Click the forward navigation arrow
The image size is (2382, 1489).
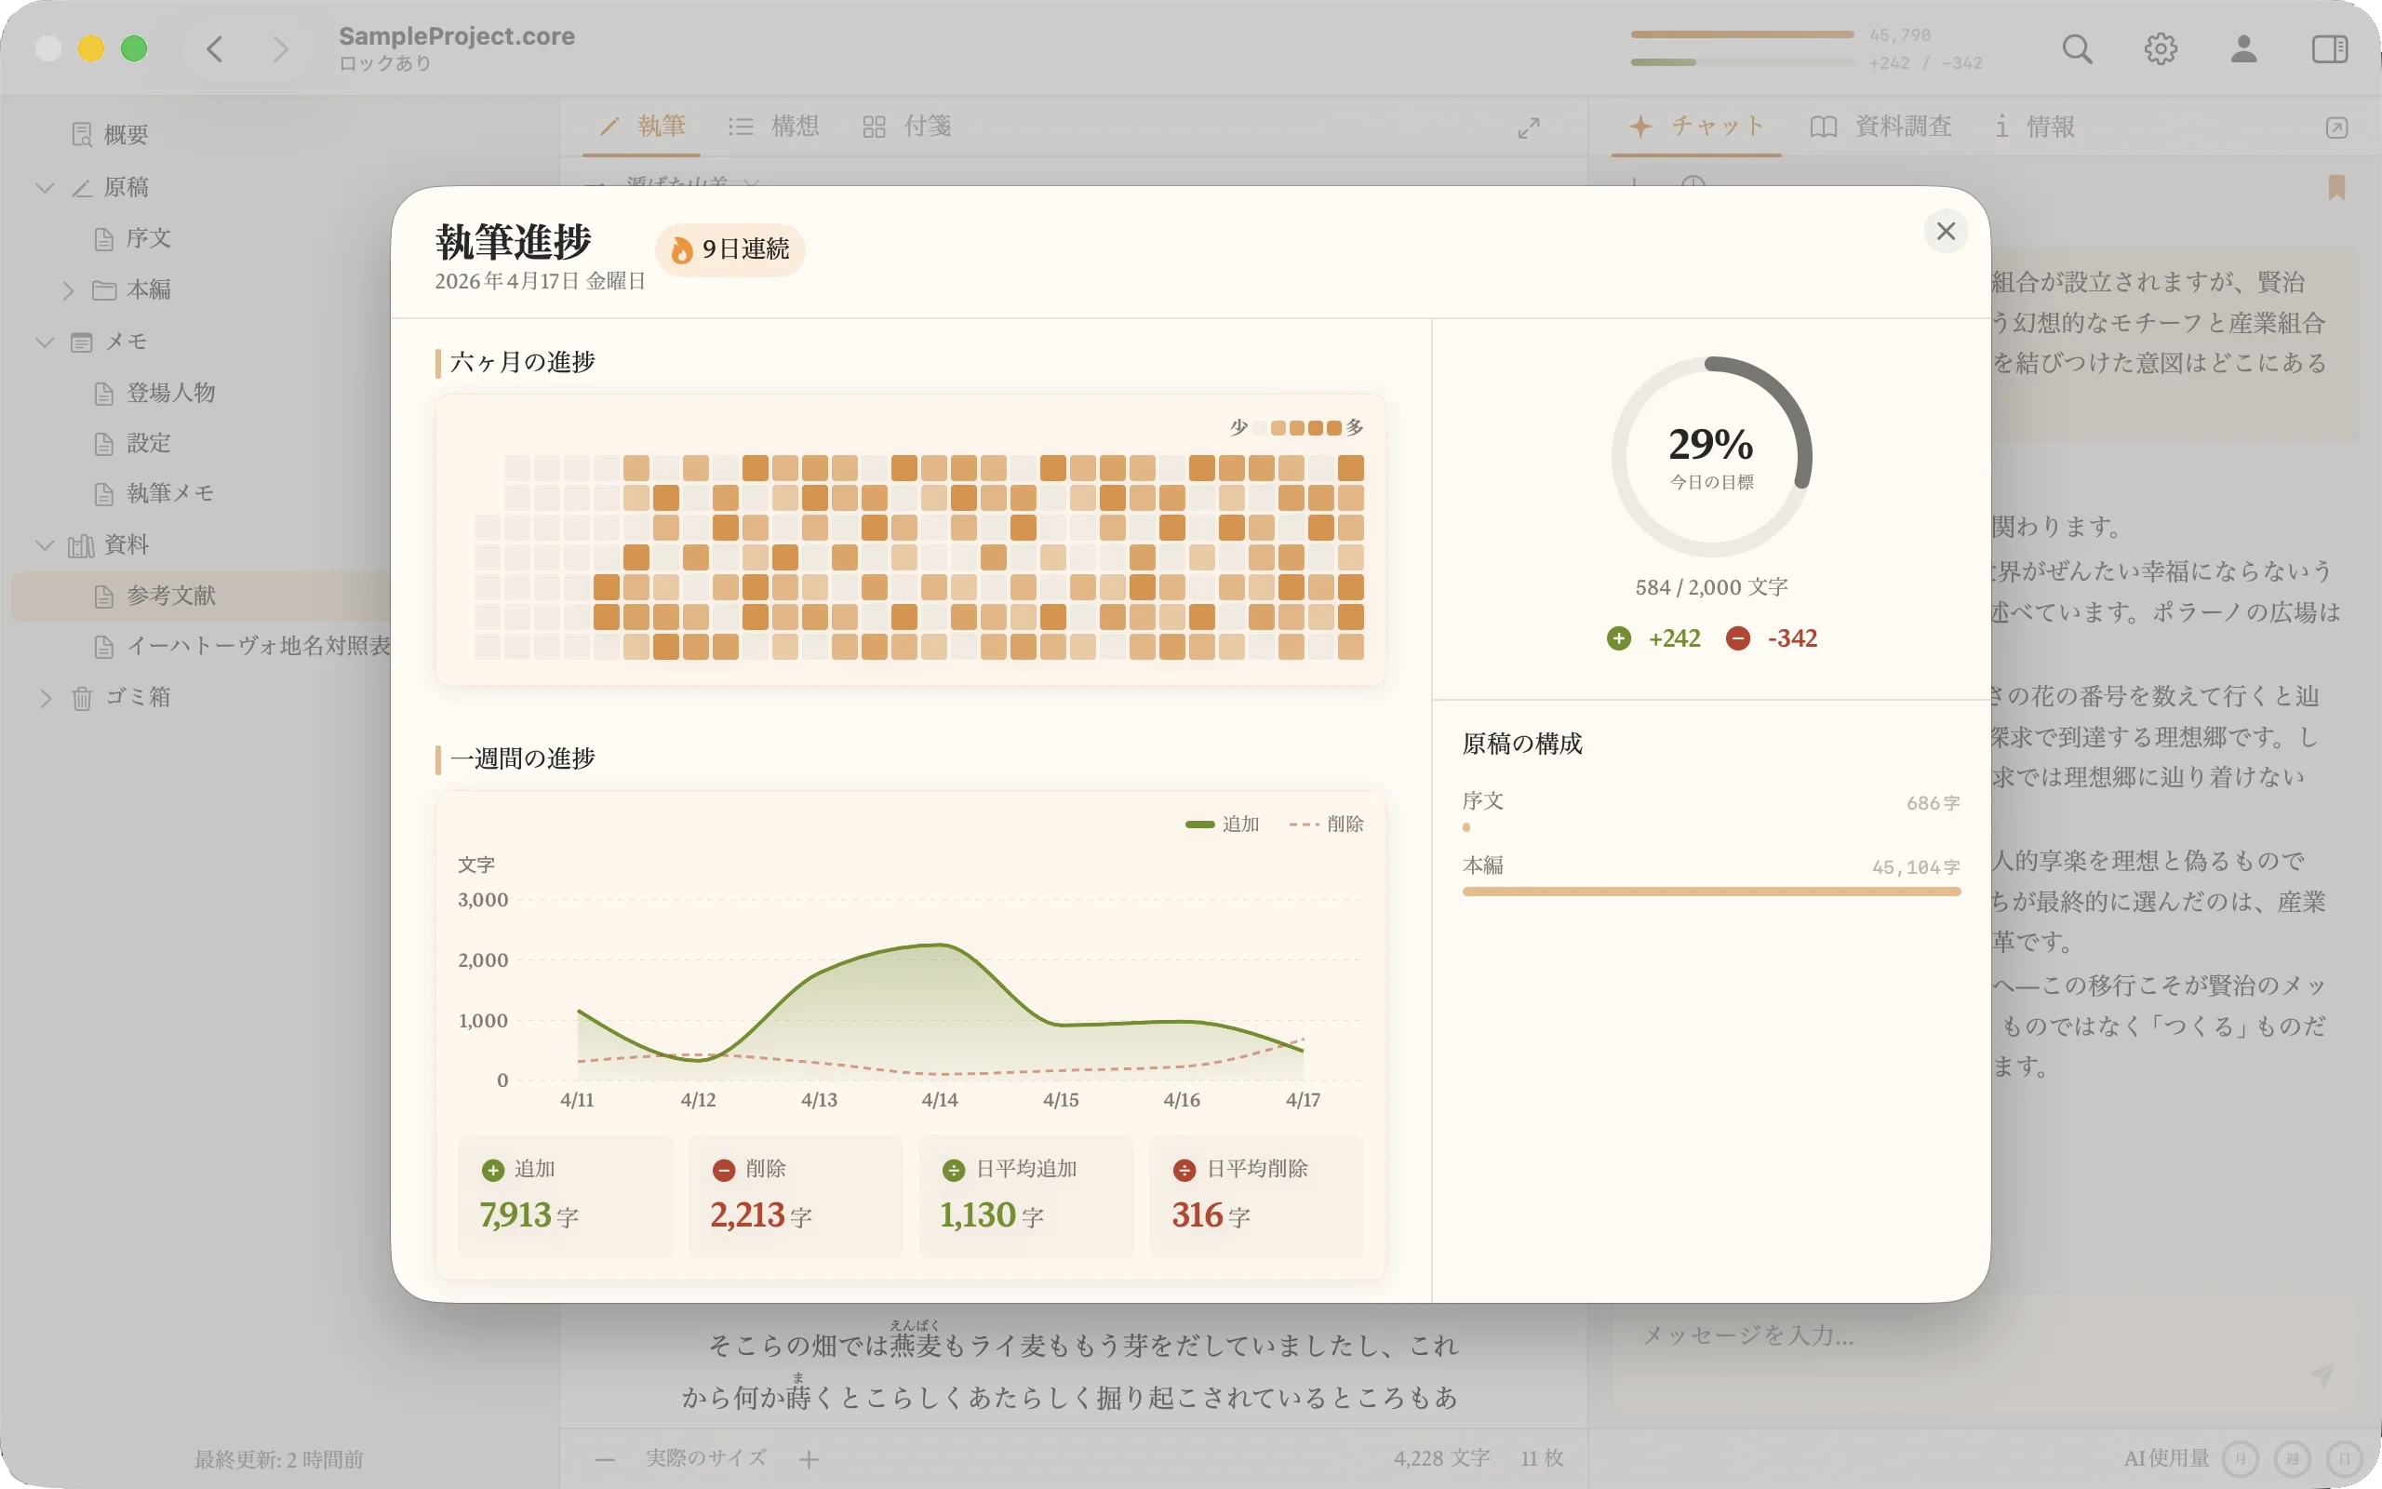pyautogui.click(x=280, y=48)
